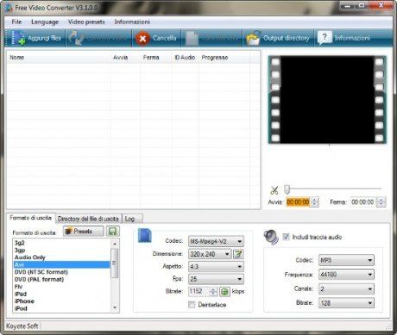Viewport: 397px width, 335px height.
Task: Open the Frequenza 44100 dropdown
Action: tap(346, 275)
